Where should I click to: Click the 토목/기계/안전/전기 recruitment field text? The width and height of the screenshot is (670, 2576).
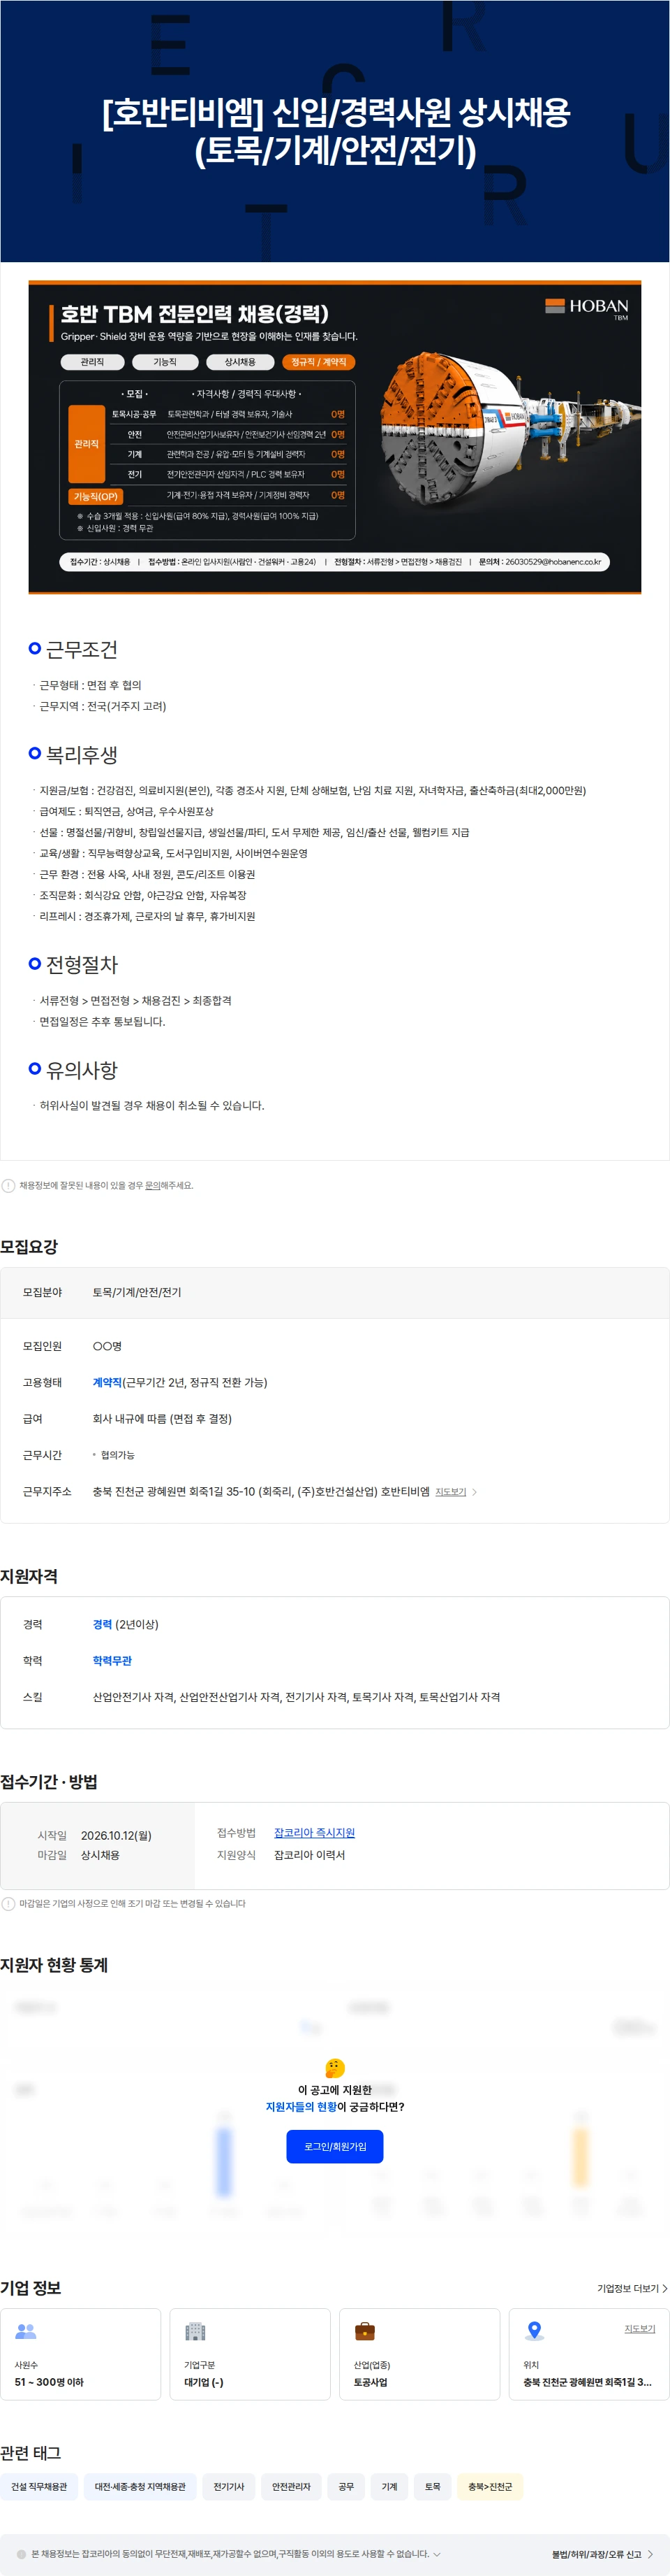pyautogui.click(x=137, y=1293)
